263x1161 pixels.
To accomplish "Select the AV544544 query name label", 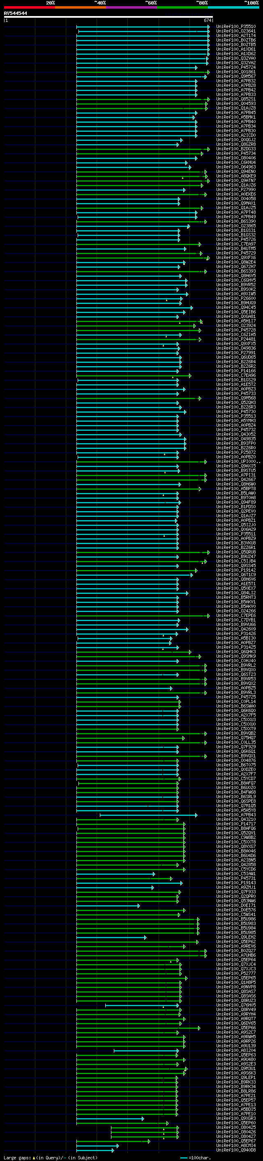I will (x=15, y=14).
